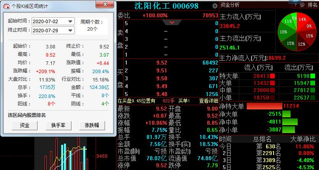This screenshot has height=170, width=319.
Task: Click buy level 5 price 9.48
Action: (162, 94)
